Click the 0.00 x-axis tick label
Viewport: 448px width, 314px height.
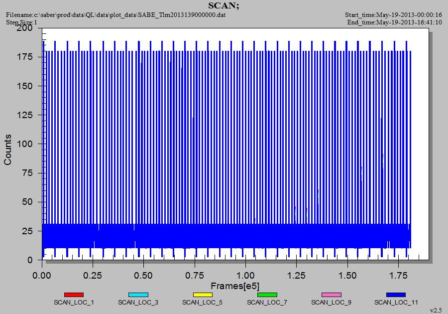[42, 276]
